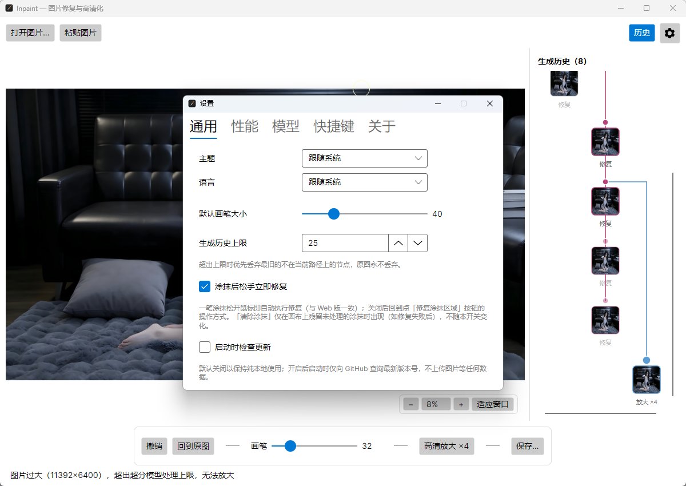The width and height of the screenshot is (686, 486).
Task: Click the 撤销 button
Action: point(154,446)
